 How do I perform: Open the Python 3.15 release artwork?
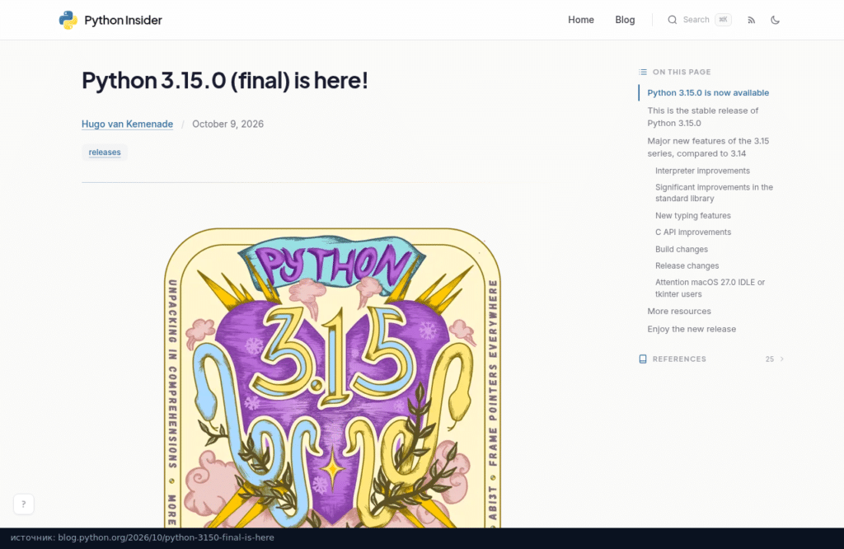pos(332,378)
